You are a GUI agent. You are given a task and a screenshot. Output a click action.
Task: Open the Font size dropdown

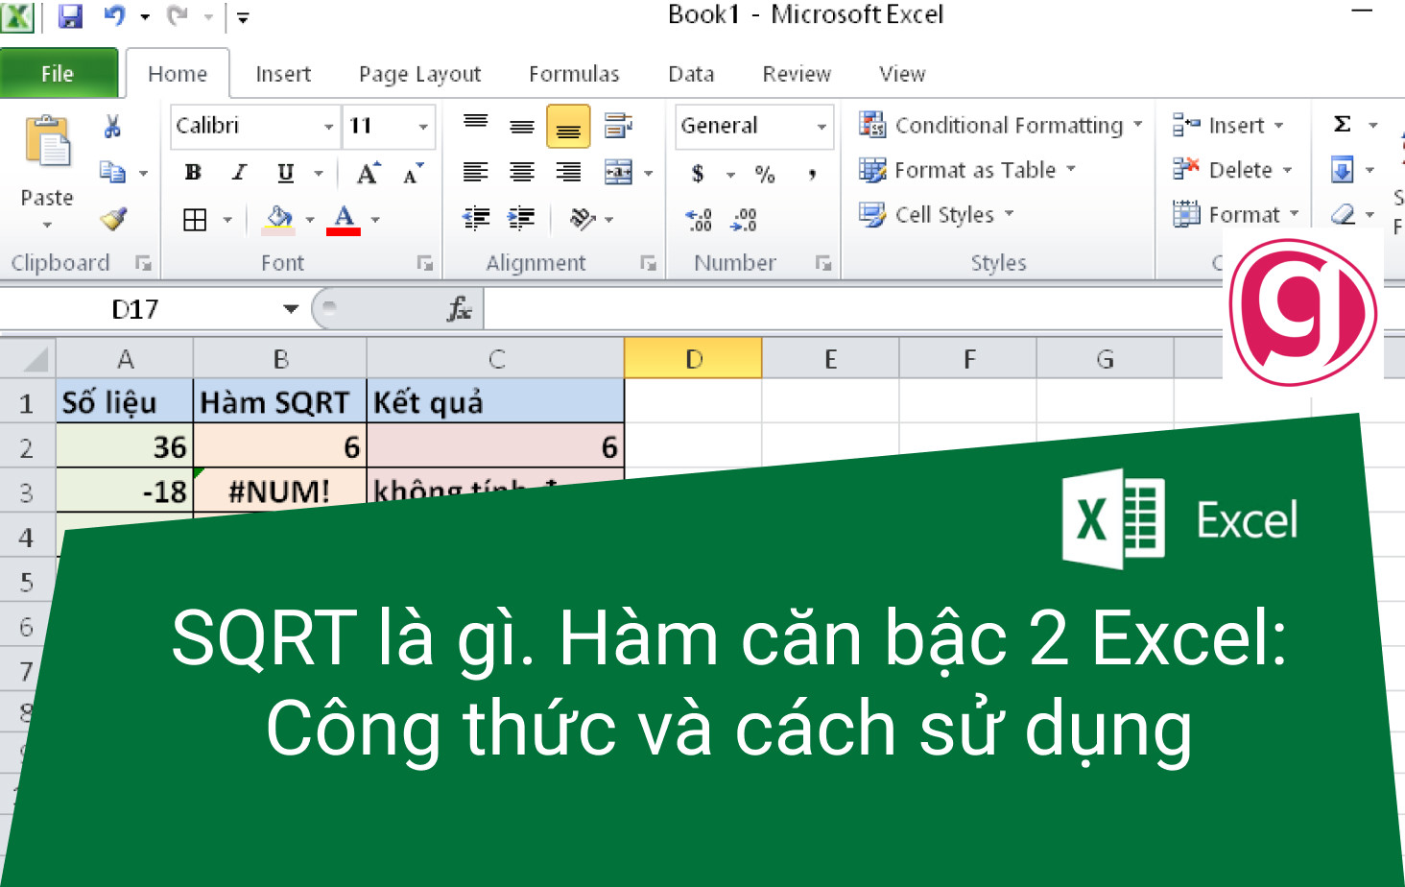click(x=422, y=127)
